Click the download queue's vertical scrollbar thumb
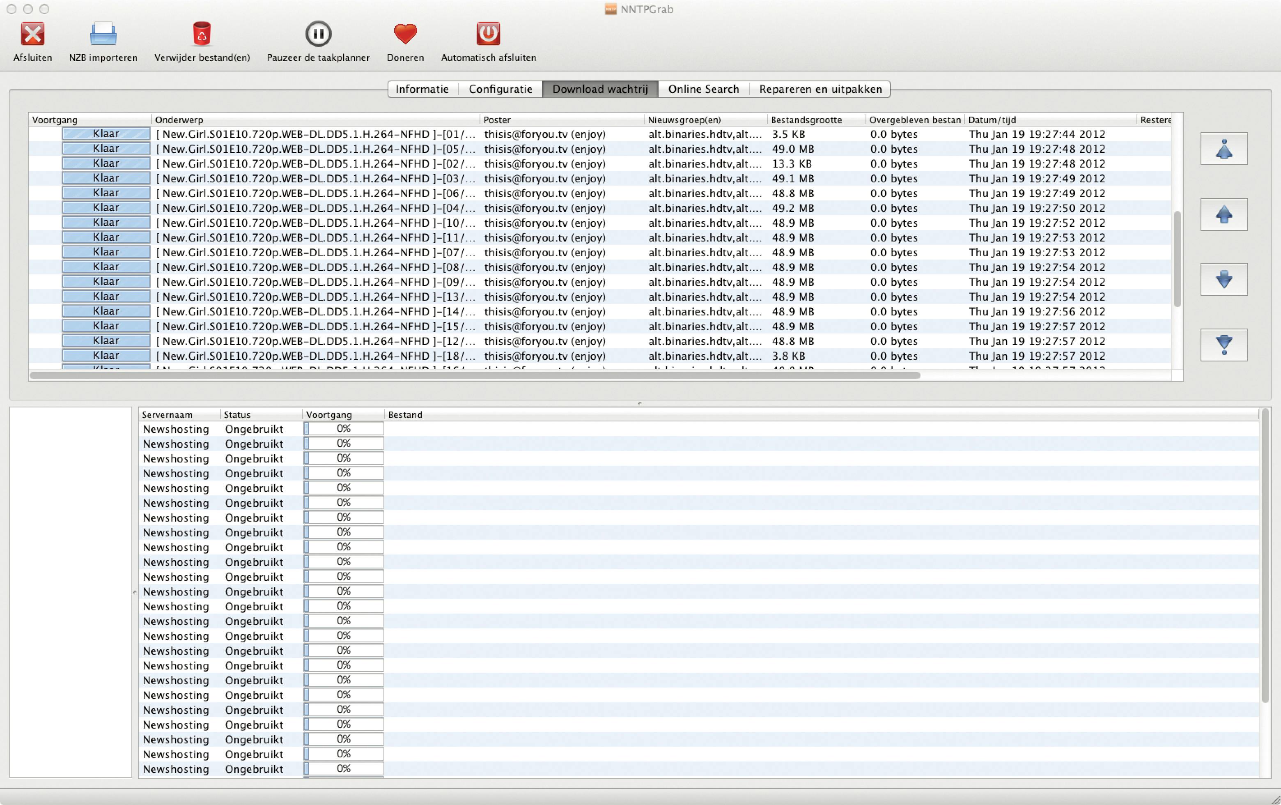 (x=1177, y=259)
